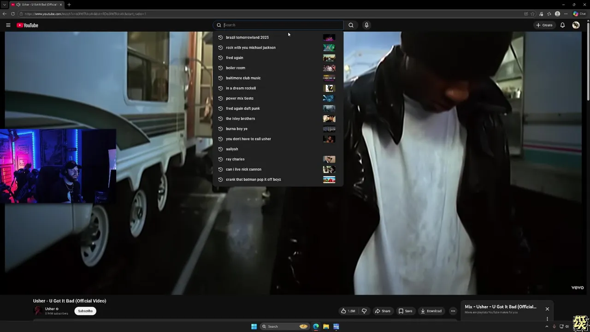Subscribe to the Usher channel

(x=85, y=311)
